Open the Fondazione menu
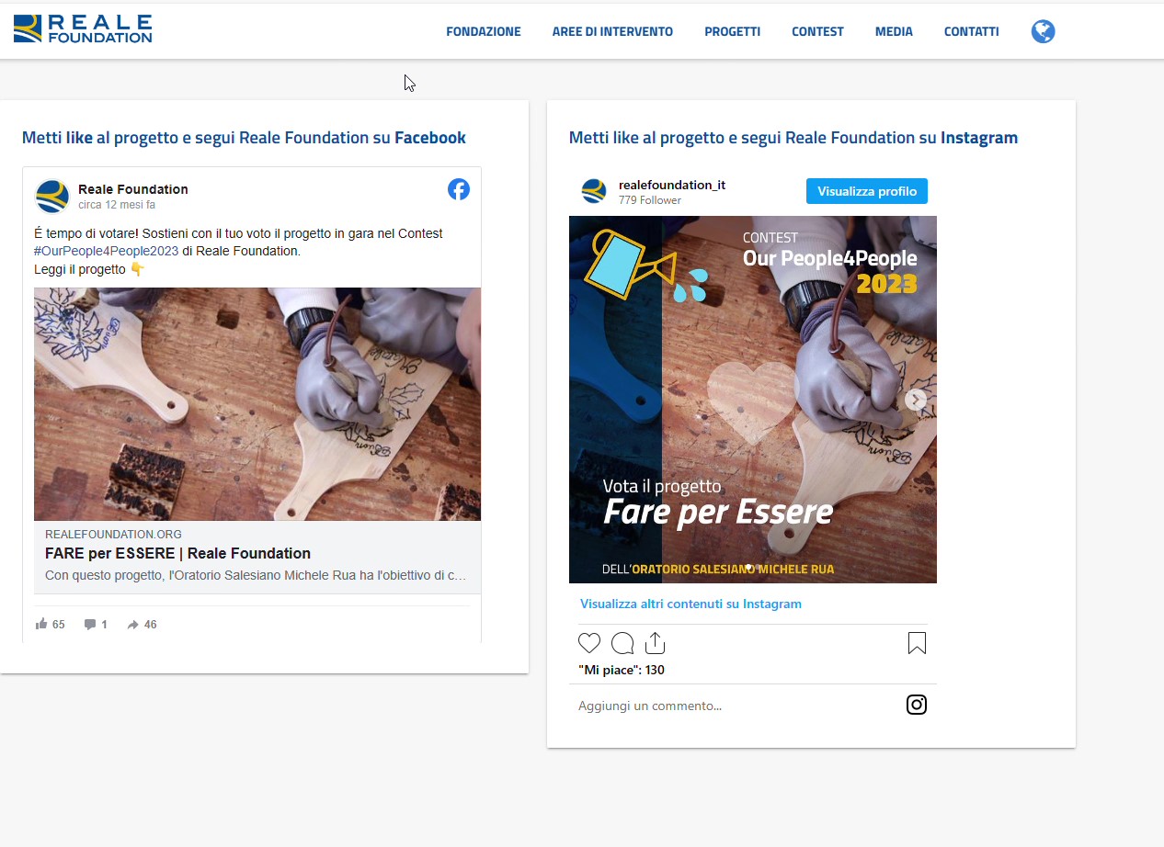Image resolution: width=1164 pixels, height=847 pixels. pyautogui.click(x=484, y=31)
